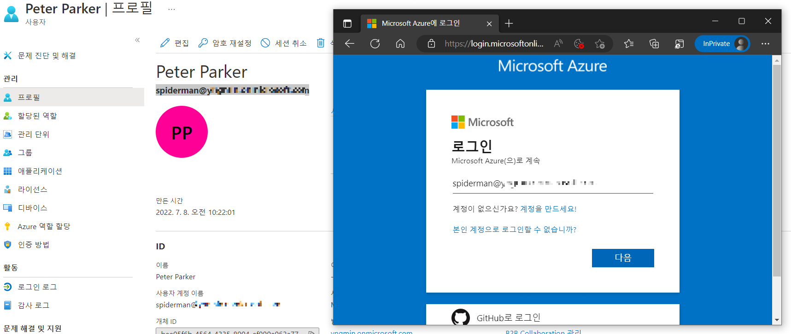Screen dimensions: 791x334
Task: Copy the 개체 ID with the copy icon
Action: click(x=312, y=332)
